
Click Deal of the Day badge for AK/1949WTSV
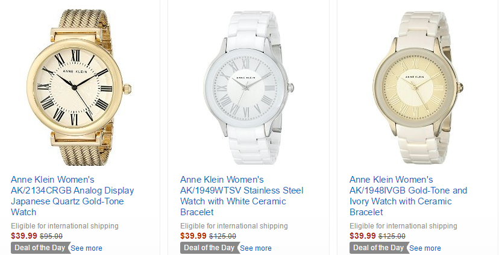pos(209,248)
